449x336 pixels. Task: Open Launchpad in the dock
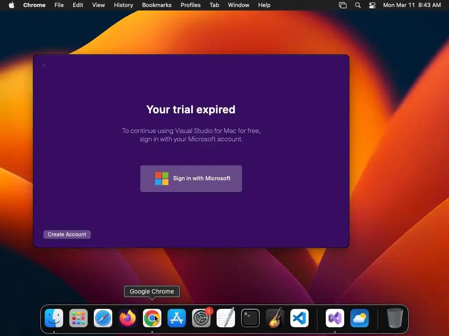(x=78, y=318)
